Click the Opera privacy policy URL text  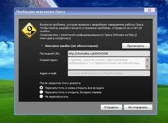88,37
